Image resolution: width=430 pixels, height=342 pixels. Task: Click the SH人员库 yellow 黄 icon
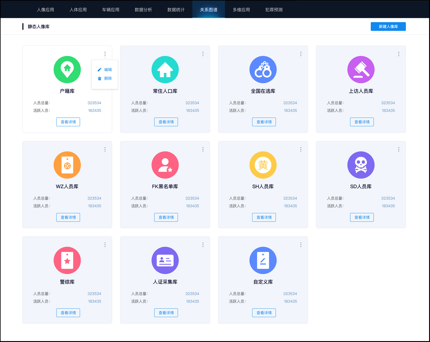pyautogui.click(x=263, y=165)
